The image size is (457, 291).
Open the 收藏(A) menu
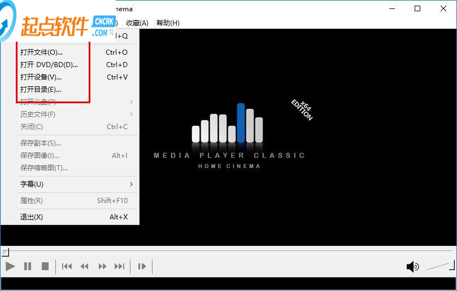137,23
